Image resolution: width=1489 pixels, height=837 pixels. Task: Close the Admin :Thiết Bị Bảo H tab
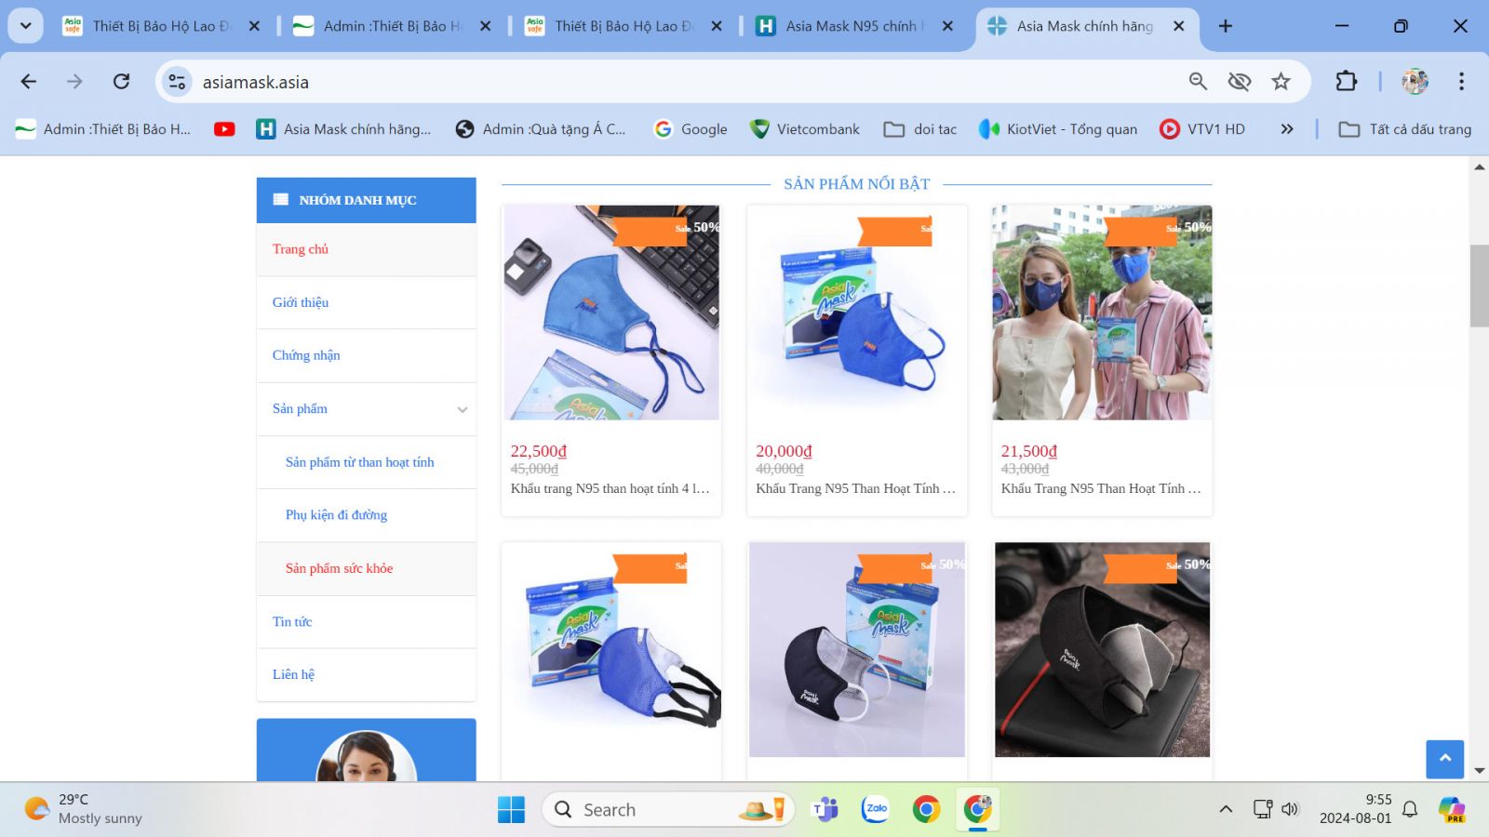coord(485,26)
